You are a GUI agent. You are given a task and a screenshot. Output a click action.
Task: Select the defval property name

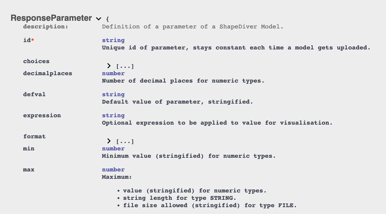click(x=34, y=94)
